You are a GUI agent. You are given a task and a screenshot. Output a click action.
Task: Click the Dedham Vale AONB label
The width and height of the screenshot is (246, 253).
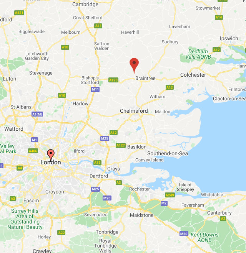[x=198, y=54]
